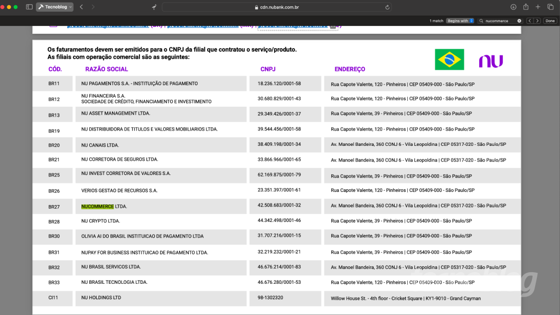This screenshot has height=315, width=560.
Task: Click the code cell "BR11"
Action: 54,84
